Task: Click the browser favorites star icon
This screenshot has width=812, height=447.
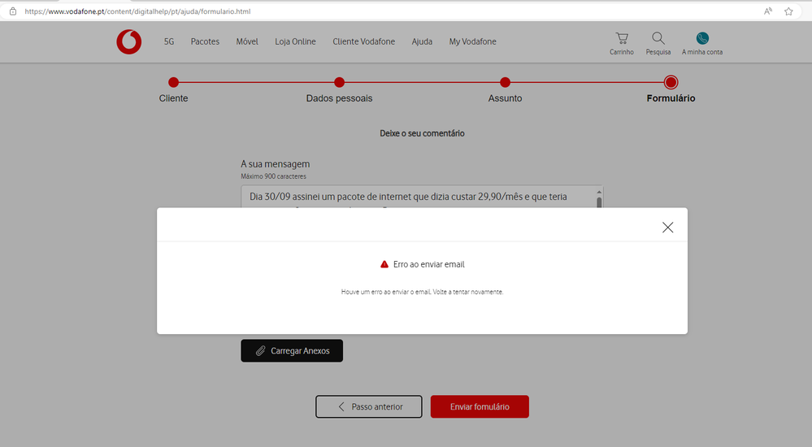Action: click(788, 11)
